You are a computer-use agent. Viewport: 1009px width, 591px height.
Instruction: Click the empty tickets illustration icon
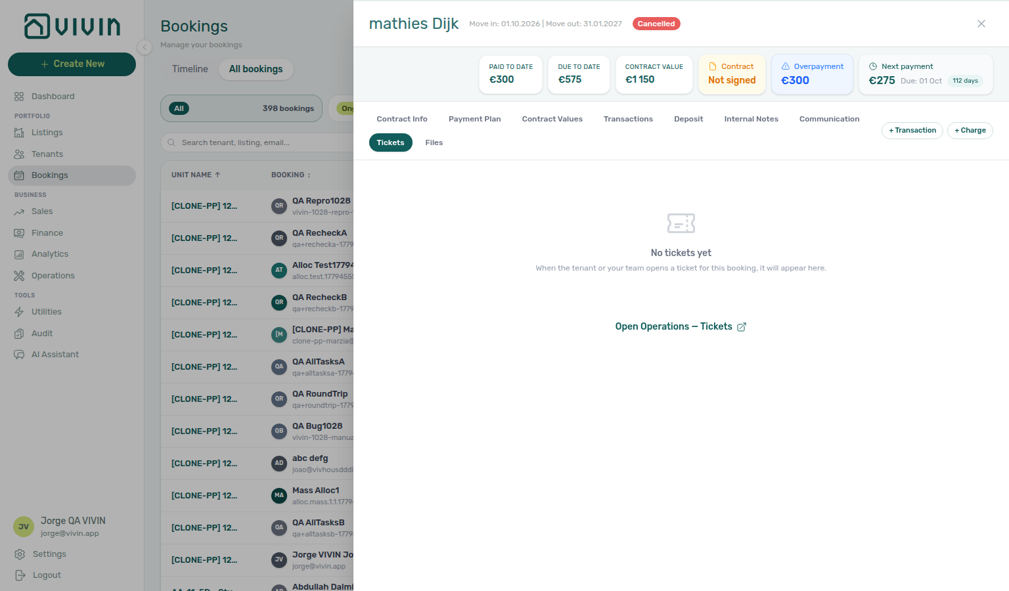coord(681,223)
